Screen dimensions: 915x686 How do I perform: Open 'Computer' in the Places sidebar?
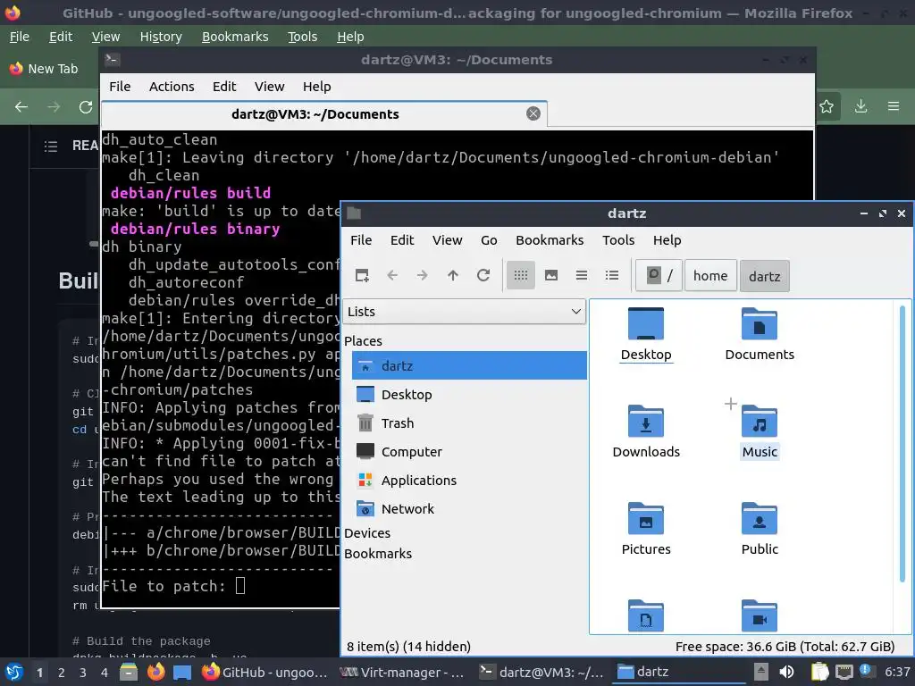pyautogui.click(x=469, y=451)
